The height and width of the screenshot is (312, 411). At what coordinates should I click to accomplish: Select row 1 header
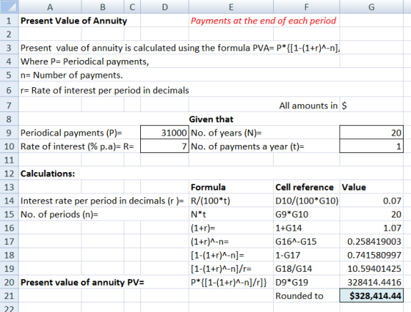9,21
